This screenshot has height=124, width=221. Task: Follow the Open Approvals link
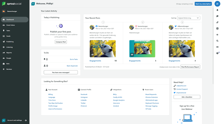pyautogui.click(x=72, y=66)
